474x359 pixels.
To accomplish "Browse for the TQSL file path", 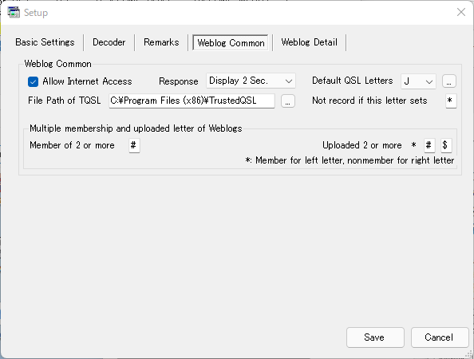I will tap(288, 101).
